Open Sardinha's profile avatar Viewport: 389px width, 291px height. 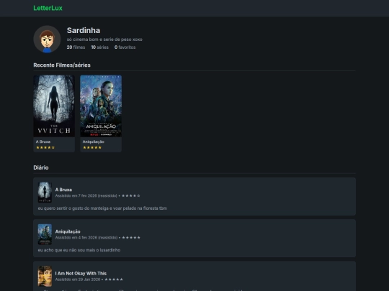point(47,39)
